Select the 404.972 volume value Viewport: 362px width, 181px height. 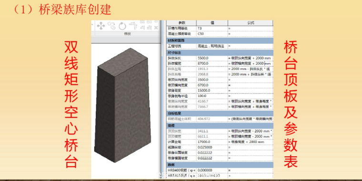pos(212,119)
